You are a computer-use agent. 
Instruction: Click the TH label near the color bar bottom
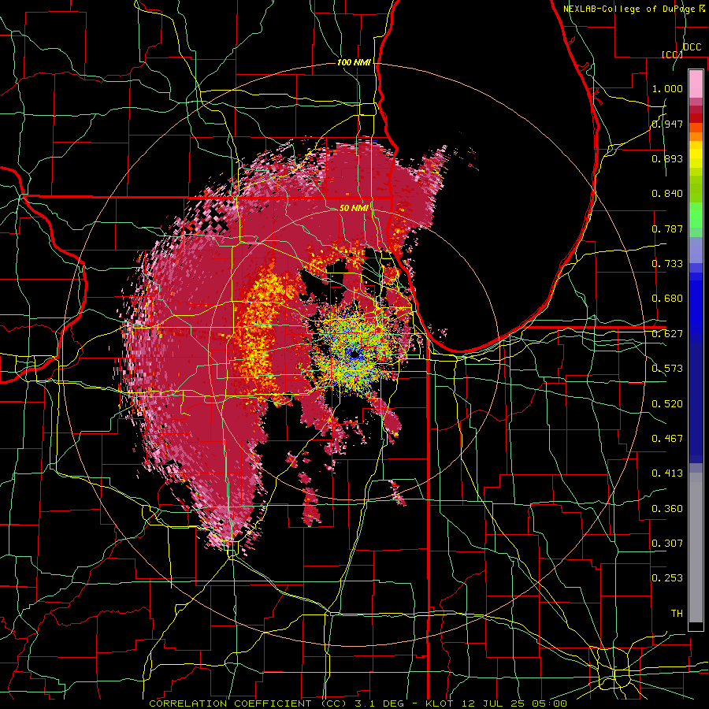[x=677, y=613]
